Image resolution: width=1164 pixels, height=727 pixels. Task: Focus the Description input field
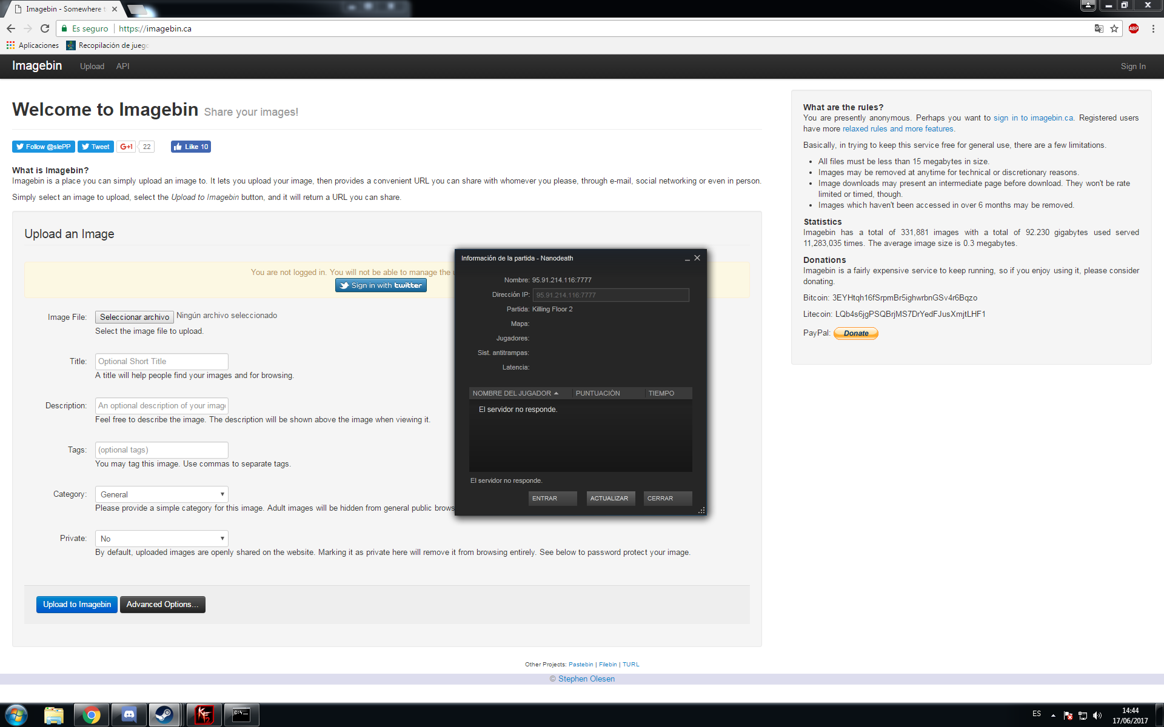(x=162, y=406)
